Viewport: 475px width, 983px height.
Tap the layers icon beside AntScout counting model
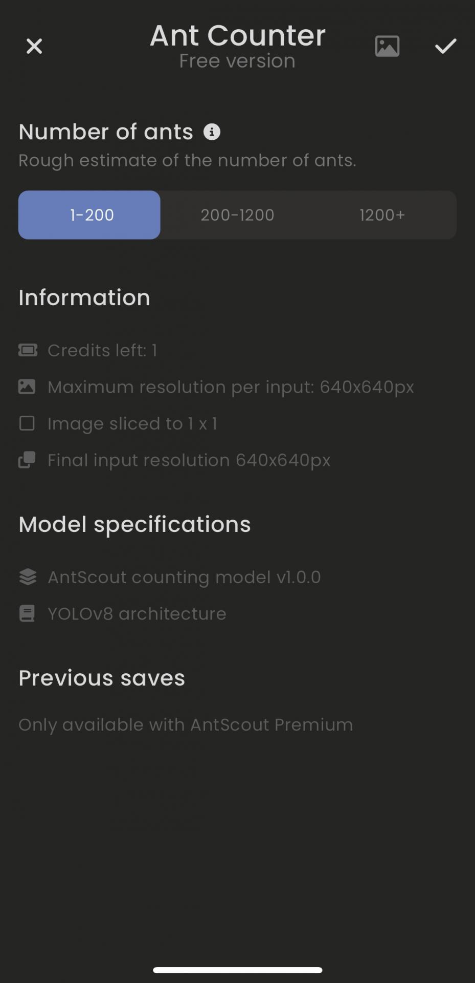[x=28, y=577]
